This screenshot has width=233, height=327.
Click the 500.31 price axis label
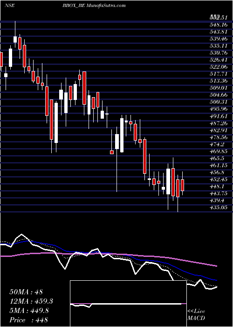(219, 102)
